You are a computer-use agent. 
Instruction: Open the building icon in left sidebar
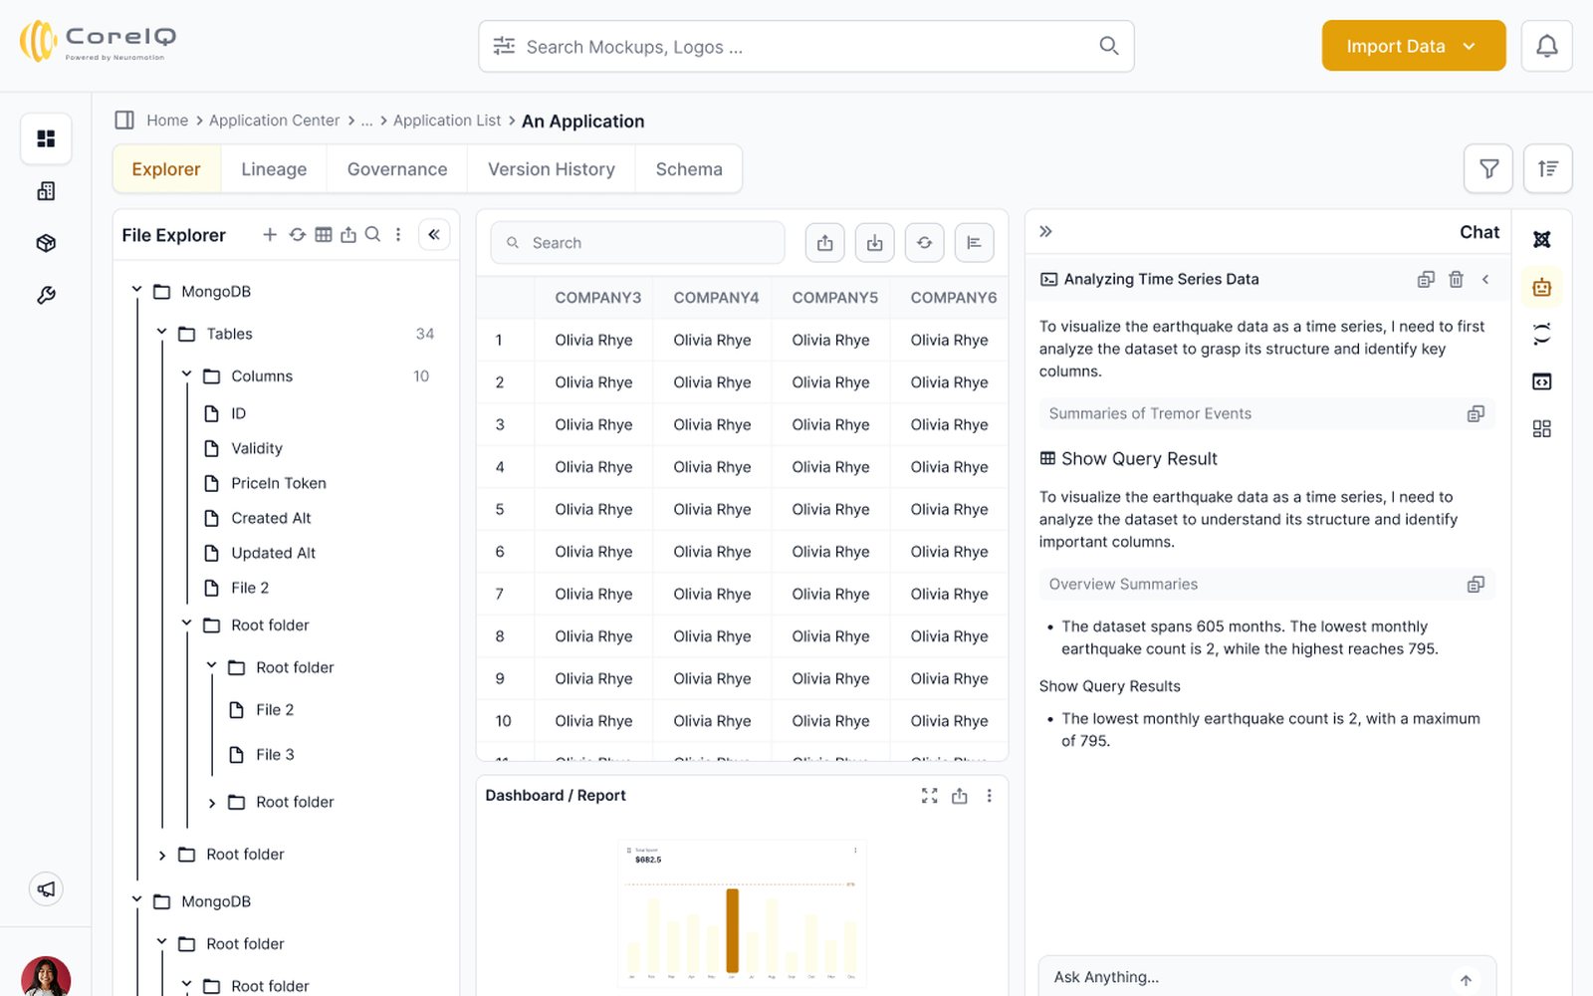click(x=46, y=191)
